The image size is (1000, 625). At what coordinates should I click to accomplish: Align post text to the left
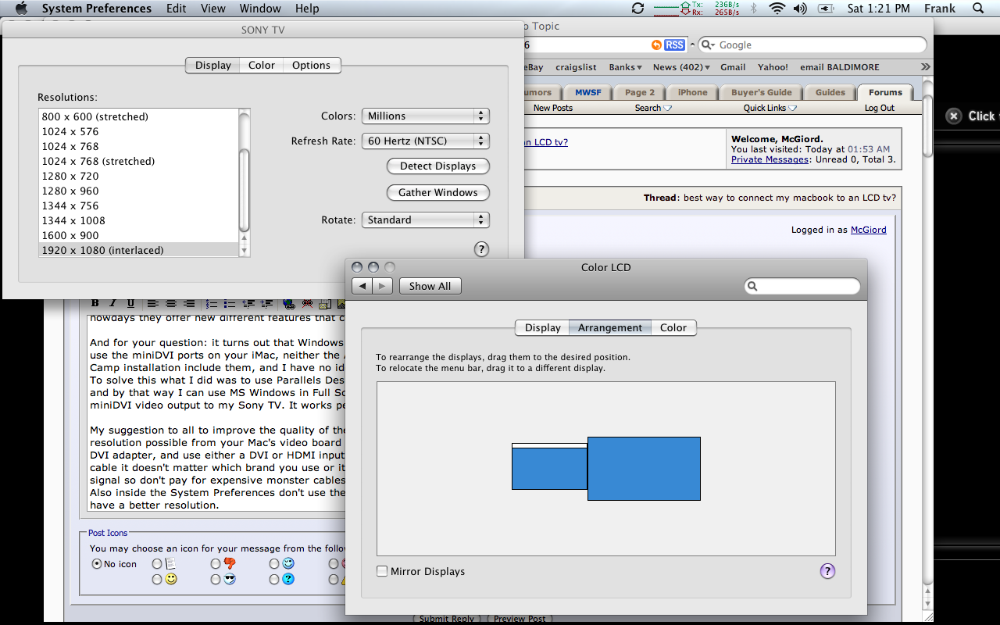click(152, 304)
